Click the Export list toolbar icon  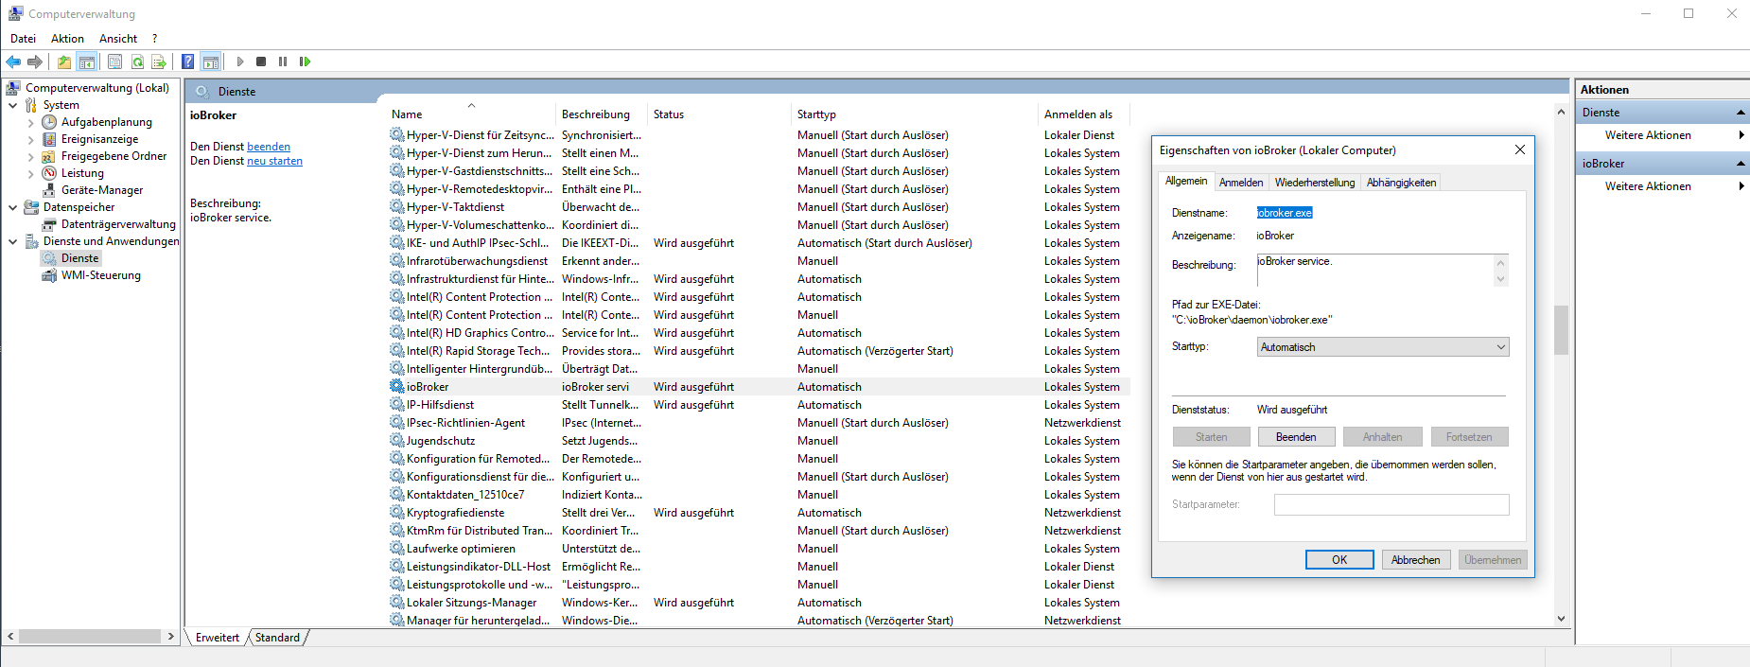click(159, 61)
